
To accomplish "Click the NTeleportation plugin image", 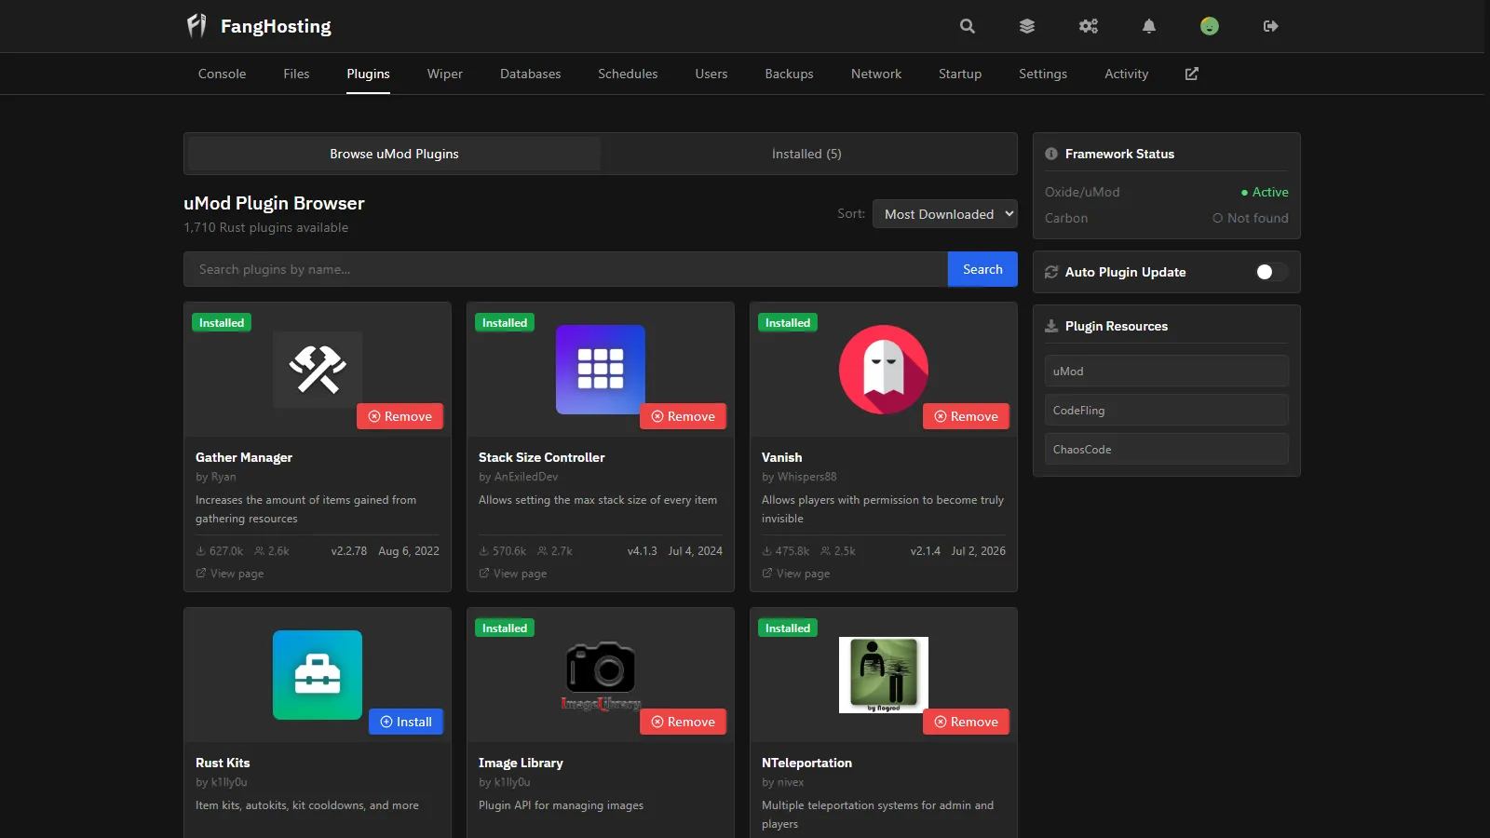I will [x=884, y=675].
